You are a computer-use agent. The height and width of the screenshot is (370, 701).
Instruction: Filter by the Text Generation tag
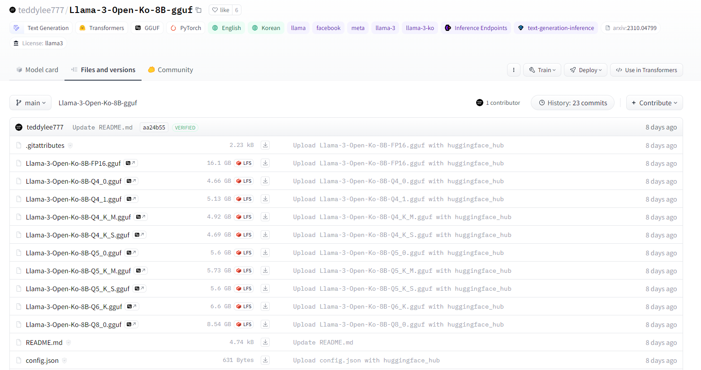pos(41,28)
